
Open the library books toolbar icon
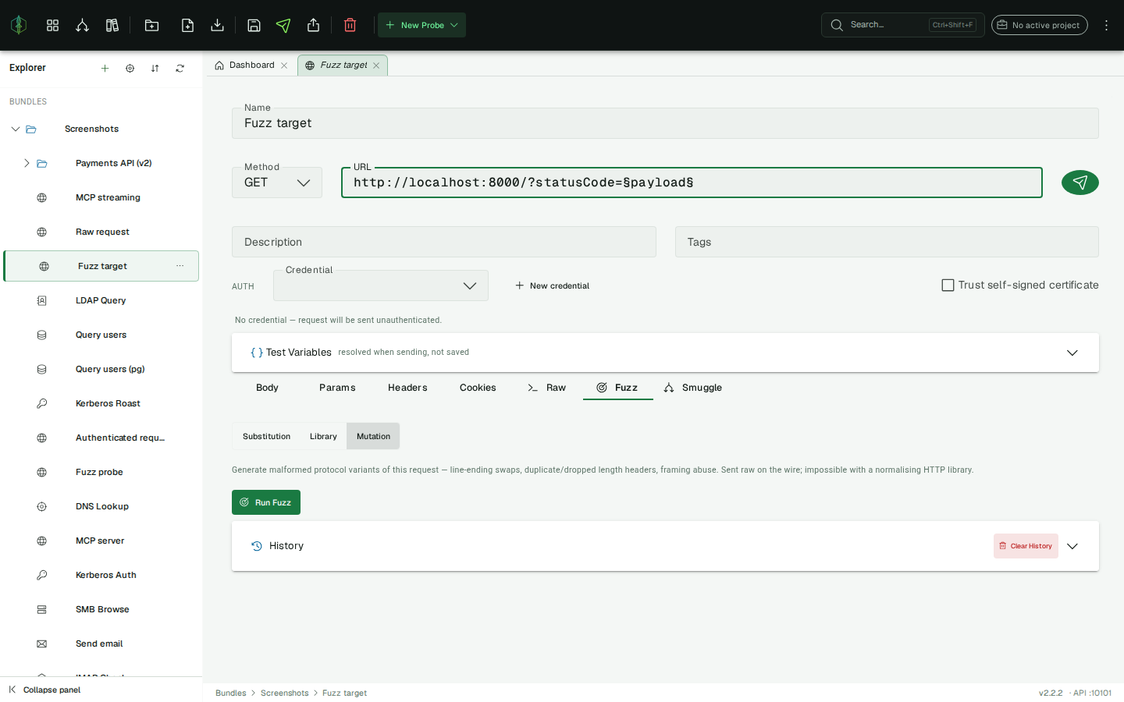[112, 25]
